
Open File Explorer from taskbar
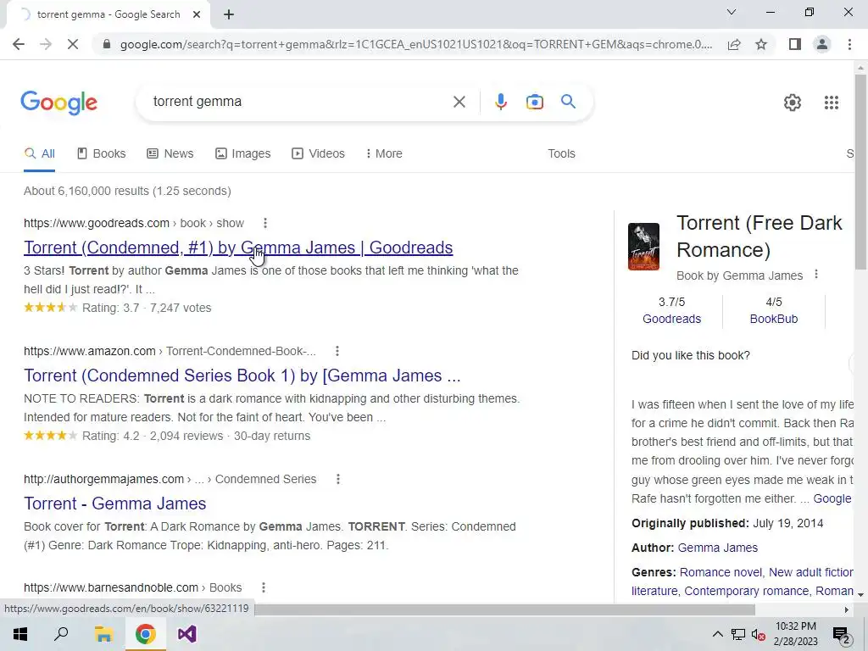[103, 634]
